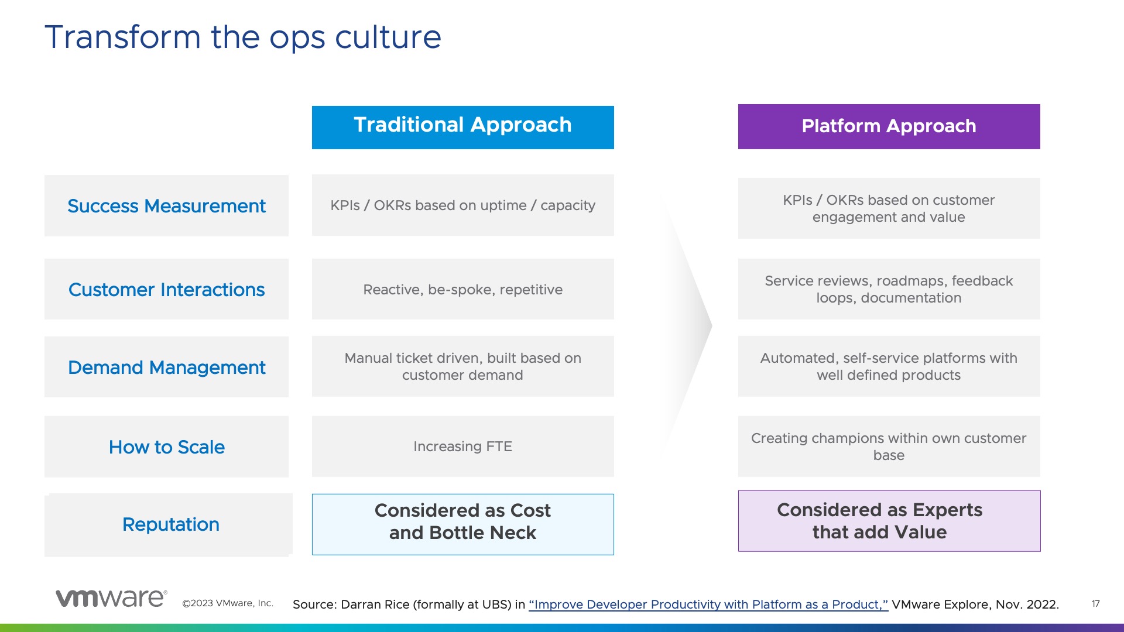Click the customer engagement and value box
The width and height of the screenshot is (1124, 632).
tap(889, 208)
